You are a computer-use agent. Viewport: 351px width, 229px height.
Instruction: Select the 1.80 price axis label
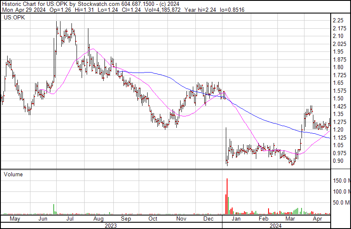click(x=338, y=67)
